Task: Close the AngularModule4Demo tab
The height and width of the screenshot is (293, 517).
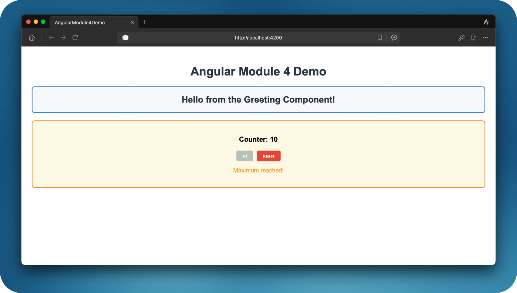Action: [x=132, y=23]
